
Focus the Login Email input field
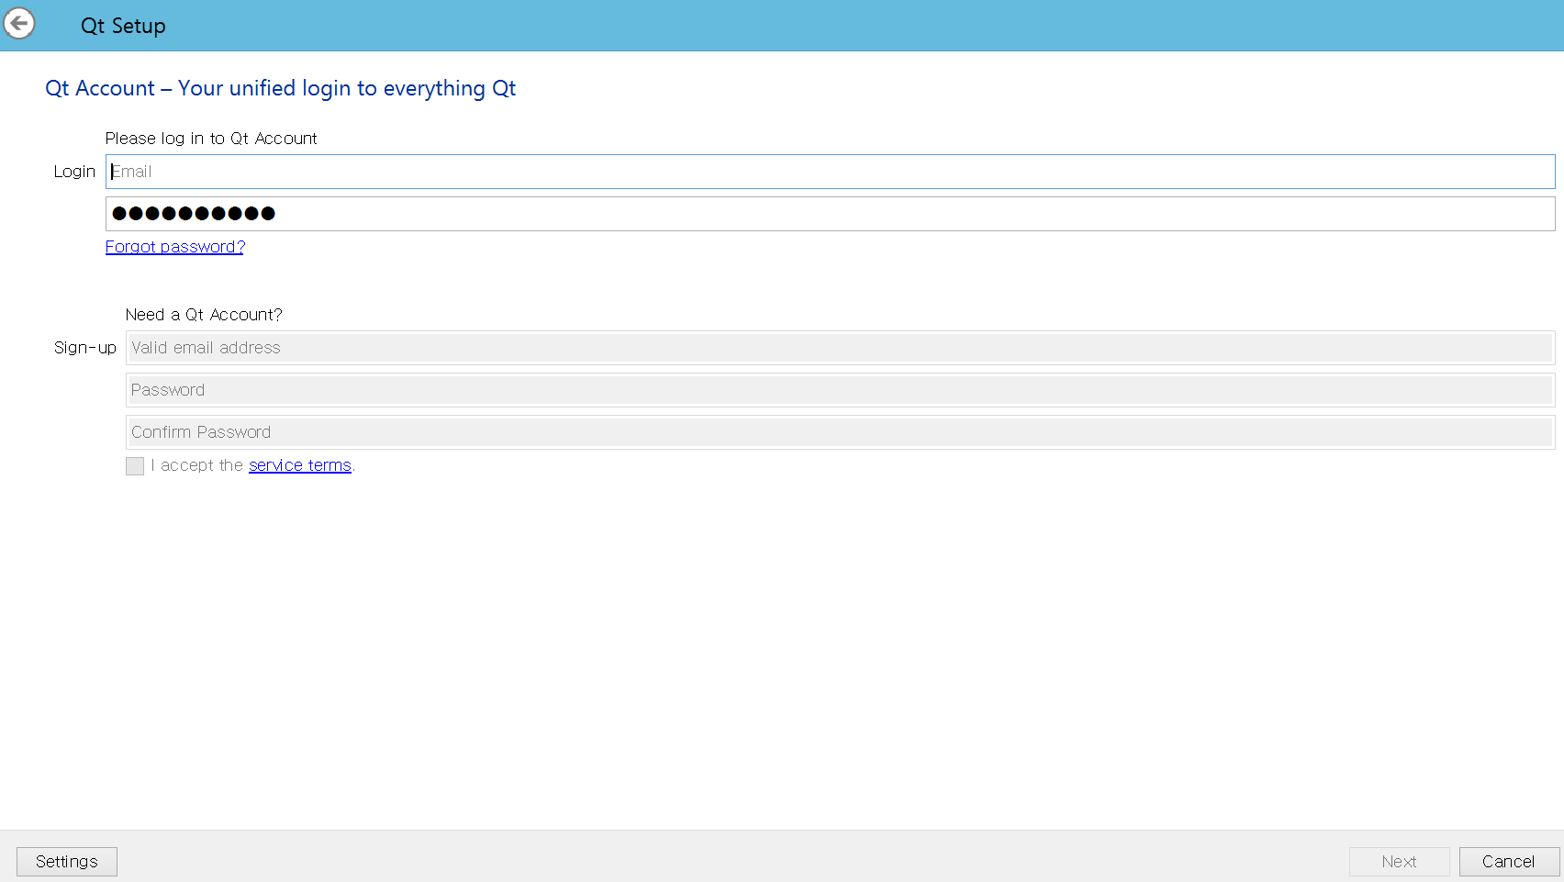point(830,172)
